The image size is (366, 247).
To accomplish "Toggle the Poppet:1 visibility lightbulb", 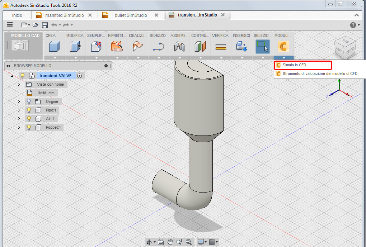I will (29, 127).
